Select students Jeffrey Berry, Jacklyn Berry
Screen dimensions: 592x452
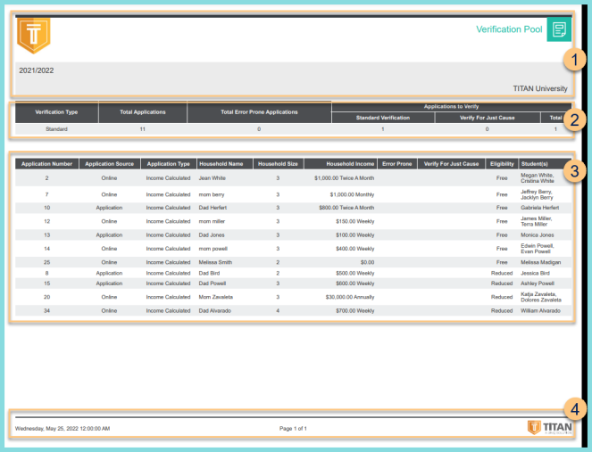[x=537, y=195]
